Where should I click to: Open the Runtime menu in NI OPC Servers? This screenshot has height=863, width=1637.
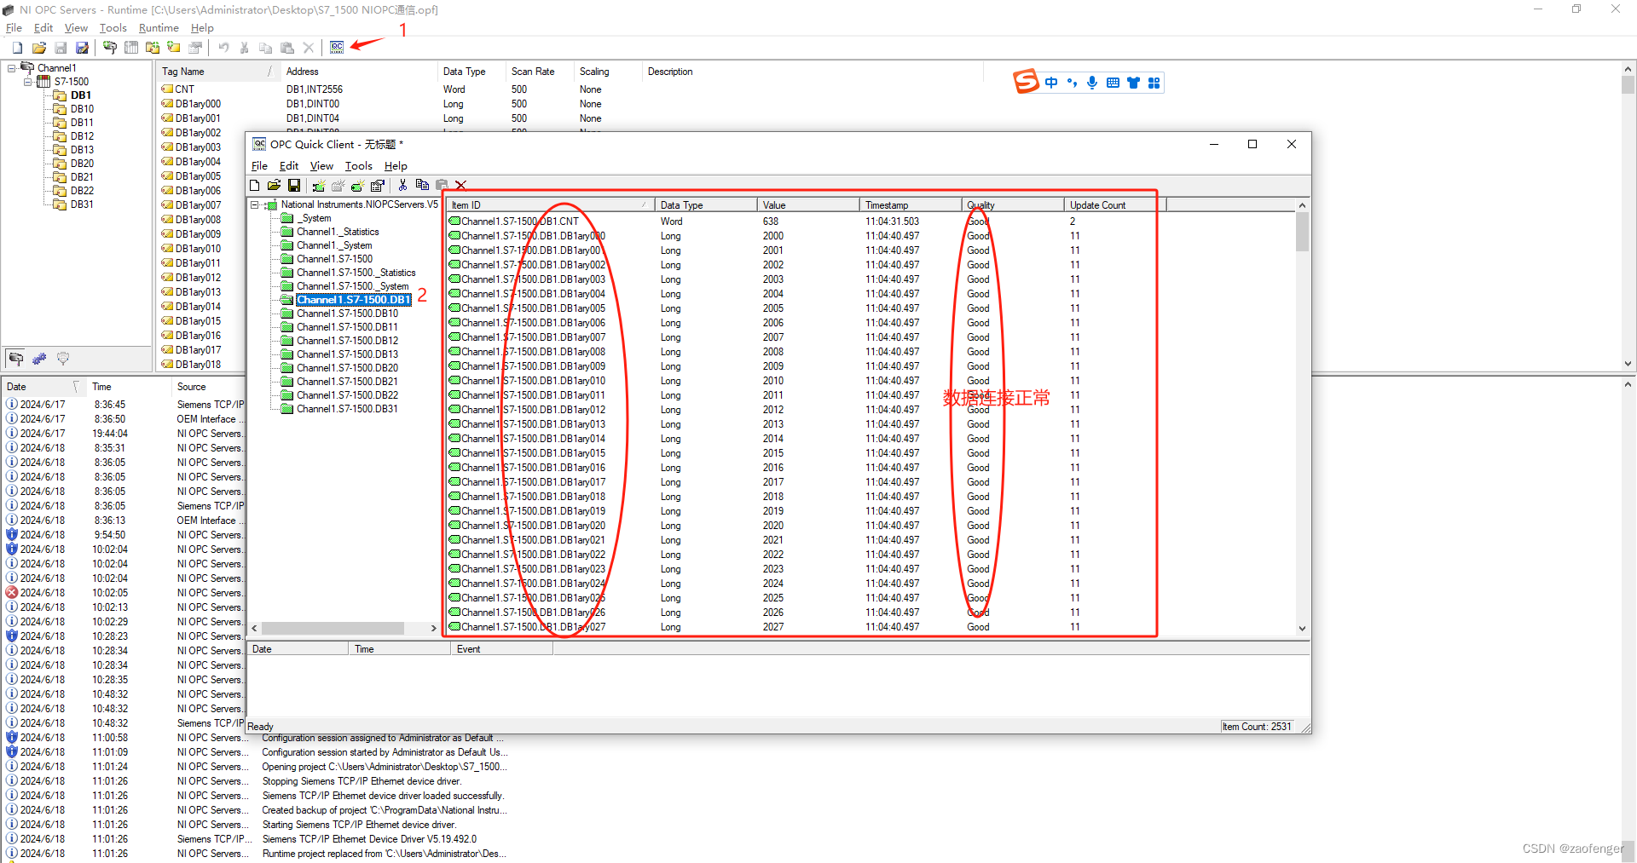(159, 27)
